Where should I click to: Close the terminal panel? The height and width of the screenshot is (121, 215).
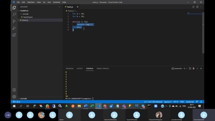point(201,69)
